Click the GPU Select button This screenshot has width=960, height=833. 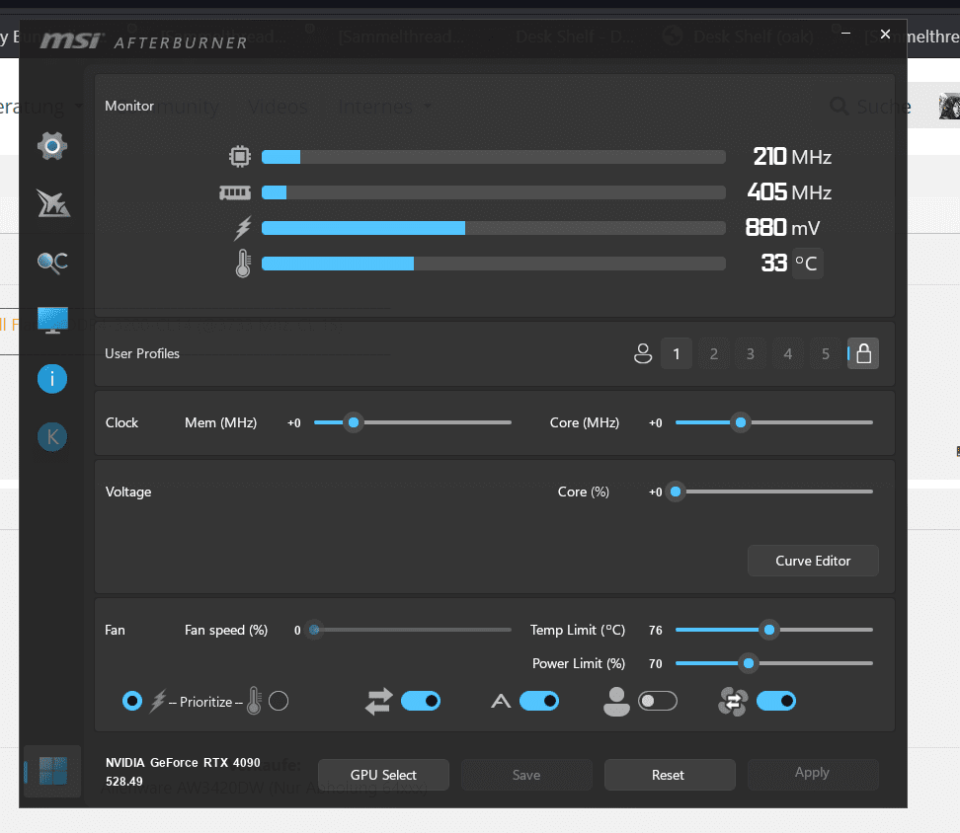pos(383,775)
